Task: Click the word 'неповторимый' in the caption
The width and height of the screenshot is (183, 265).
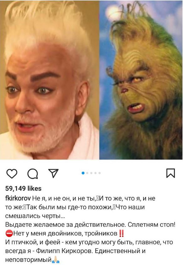Action: (x=28, y=260)
